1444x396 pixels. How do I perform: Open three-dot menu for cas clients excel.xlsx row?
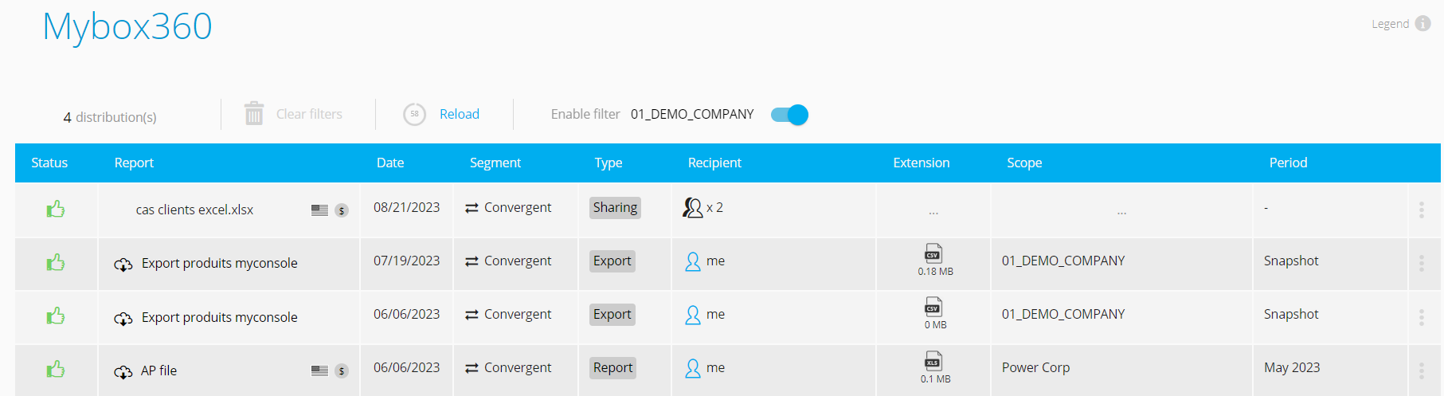pyautogui.click(x=1421, y=210)
